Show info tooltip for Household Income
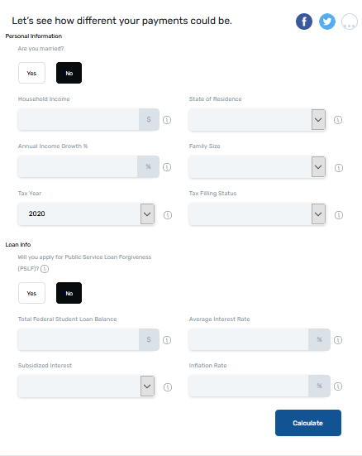The width and height of the screenshot is (362, 456). point(167,120)
